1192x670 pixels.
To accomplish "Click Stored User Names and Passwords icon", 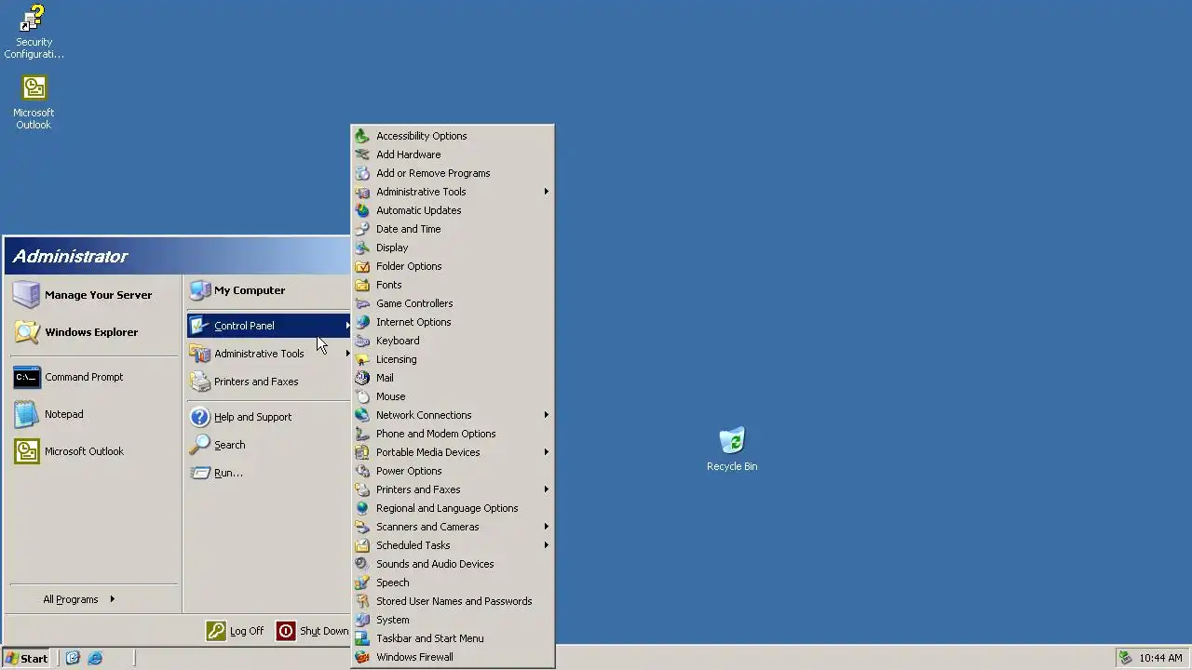I will [362, 601].
